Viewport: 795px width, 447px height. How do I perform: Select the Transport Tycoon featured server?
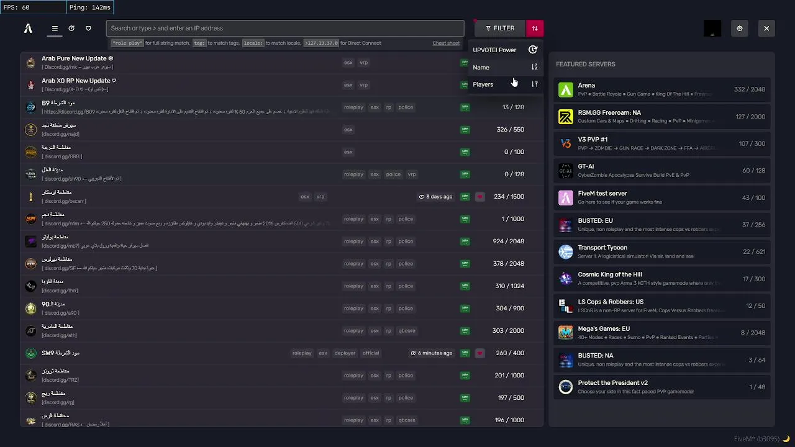coord(661,251)
